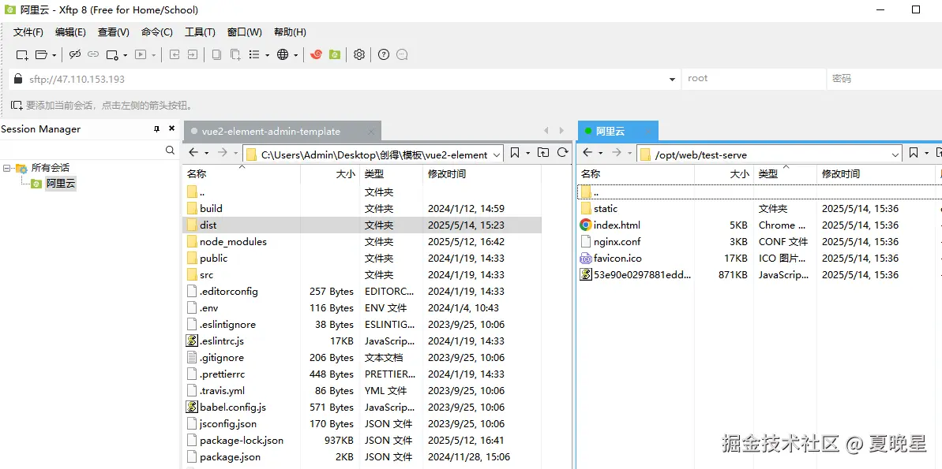
Task: Pin the Session Manager panel
Action: [157, 129]
